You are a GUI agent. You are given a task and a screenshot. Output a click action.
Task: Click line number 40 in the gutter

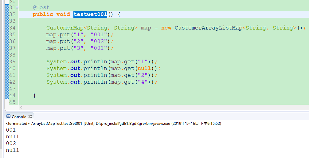(x=12, y=69)
